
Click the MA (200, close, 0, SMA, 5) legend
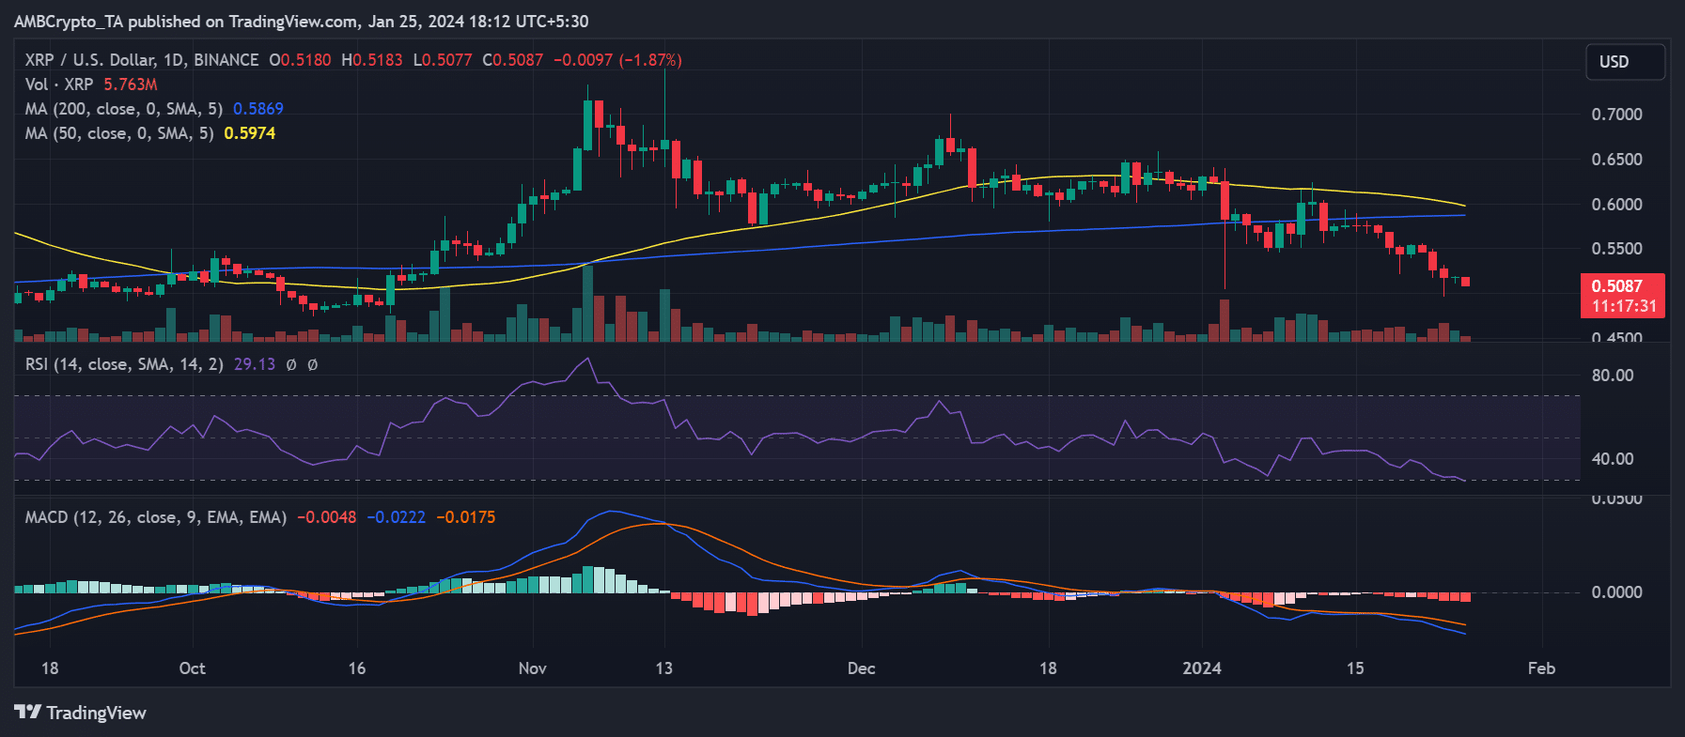coord(124,109)
